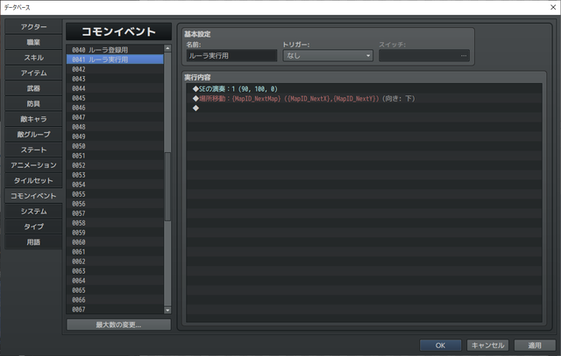Select common event 0040 ルーラ登録用

coord(115,50)
